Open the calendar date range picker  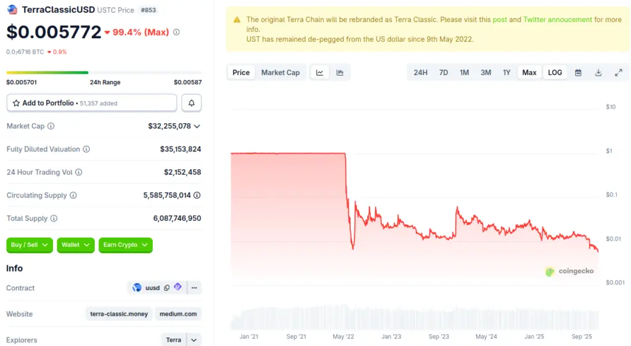point(578,73)
